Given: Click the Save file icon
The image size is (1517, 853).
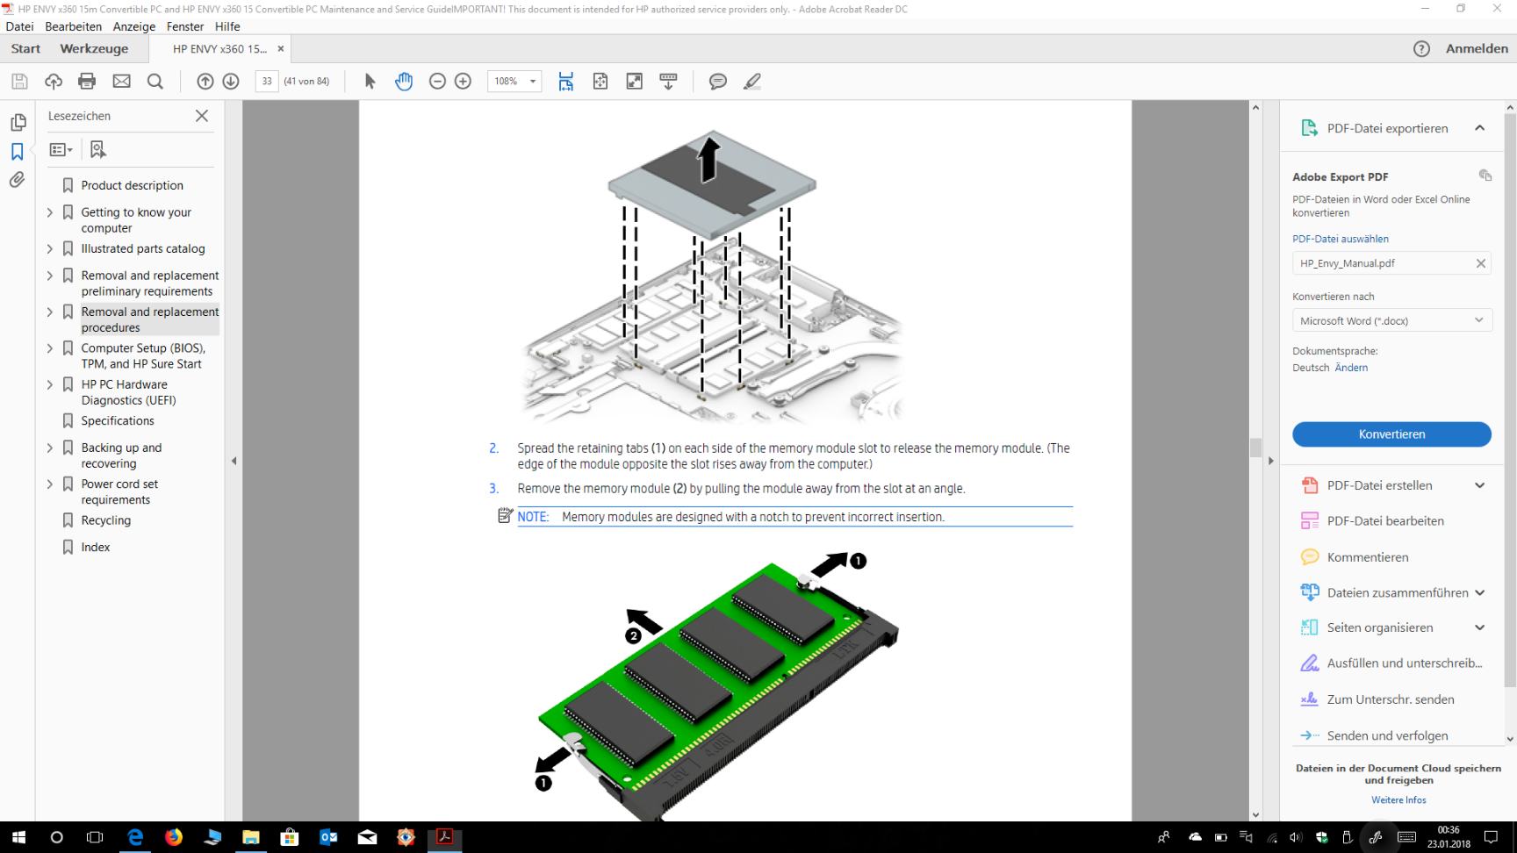Looking at the screenshot, I should (19, 82).
